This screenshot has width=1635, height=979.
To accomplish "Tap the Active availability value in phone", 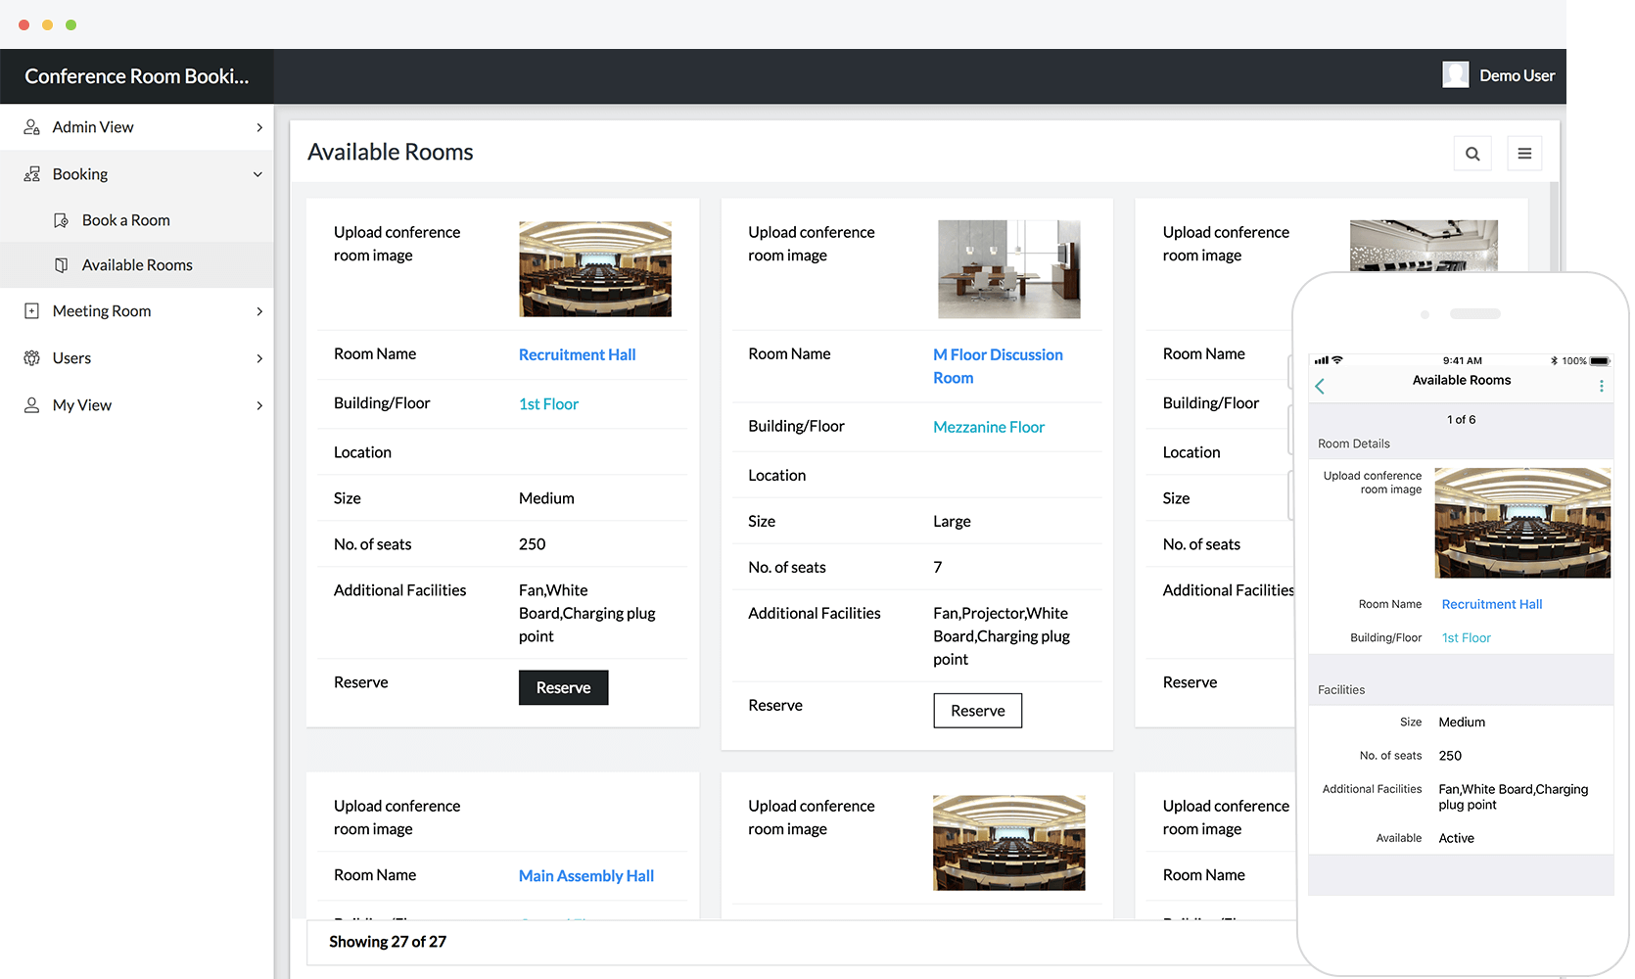I will point(1456,838).
